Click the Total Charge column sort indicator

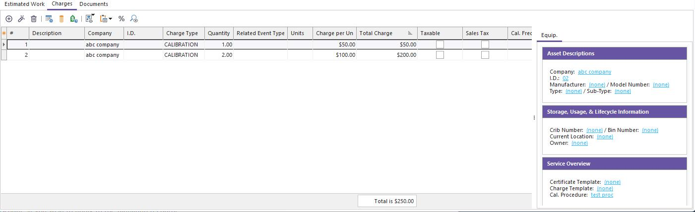[x=410, y=33]
